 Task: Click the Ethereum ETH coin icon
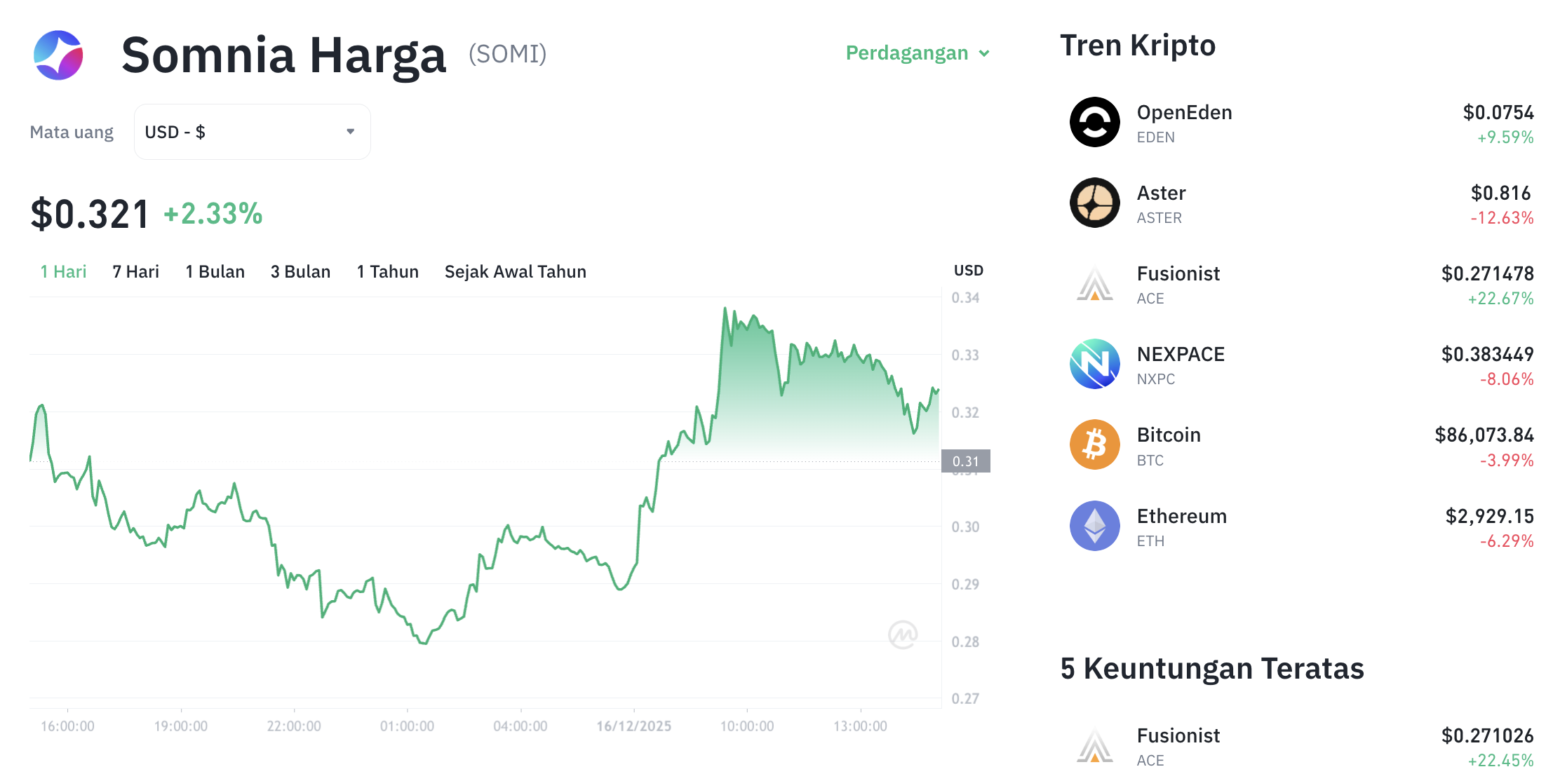click(1094, 526)
